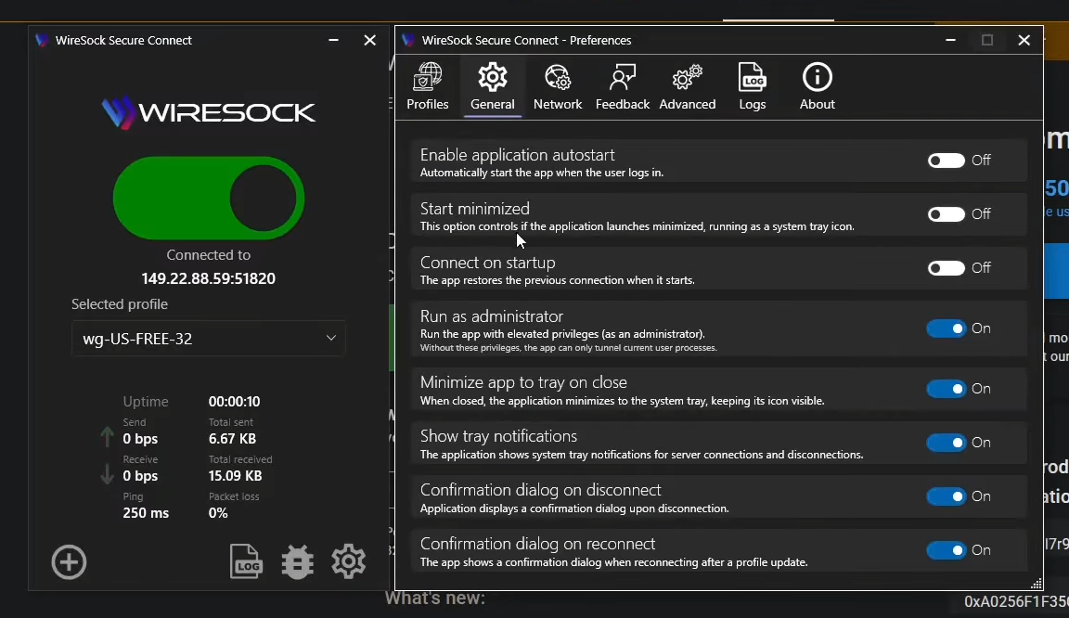Screen dimensions: 1069x618
Task: Open the About section
Action: tap(816, 85)
